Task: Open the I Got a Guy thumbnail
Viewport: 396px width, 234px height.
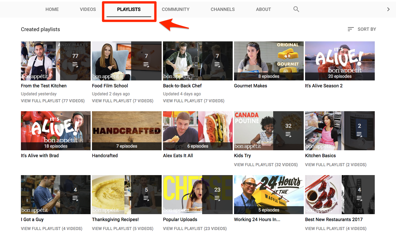Action: coord(56,195)
